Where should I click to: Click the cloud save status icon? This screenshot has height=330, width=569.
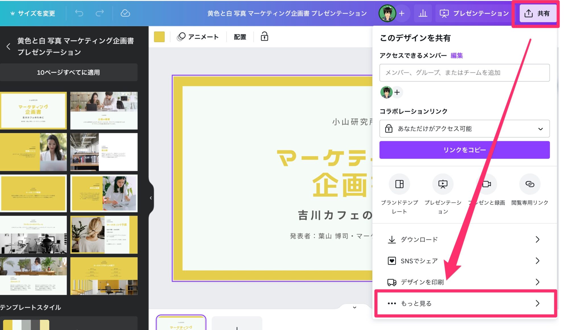(125, 13)
